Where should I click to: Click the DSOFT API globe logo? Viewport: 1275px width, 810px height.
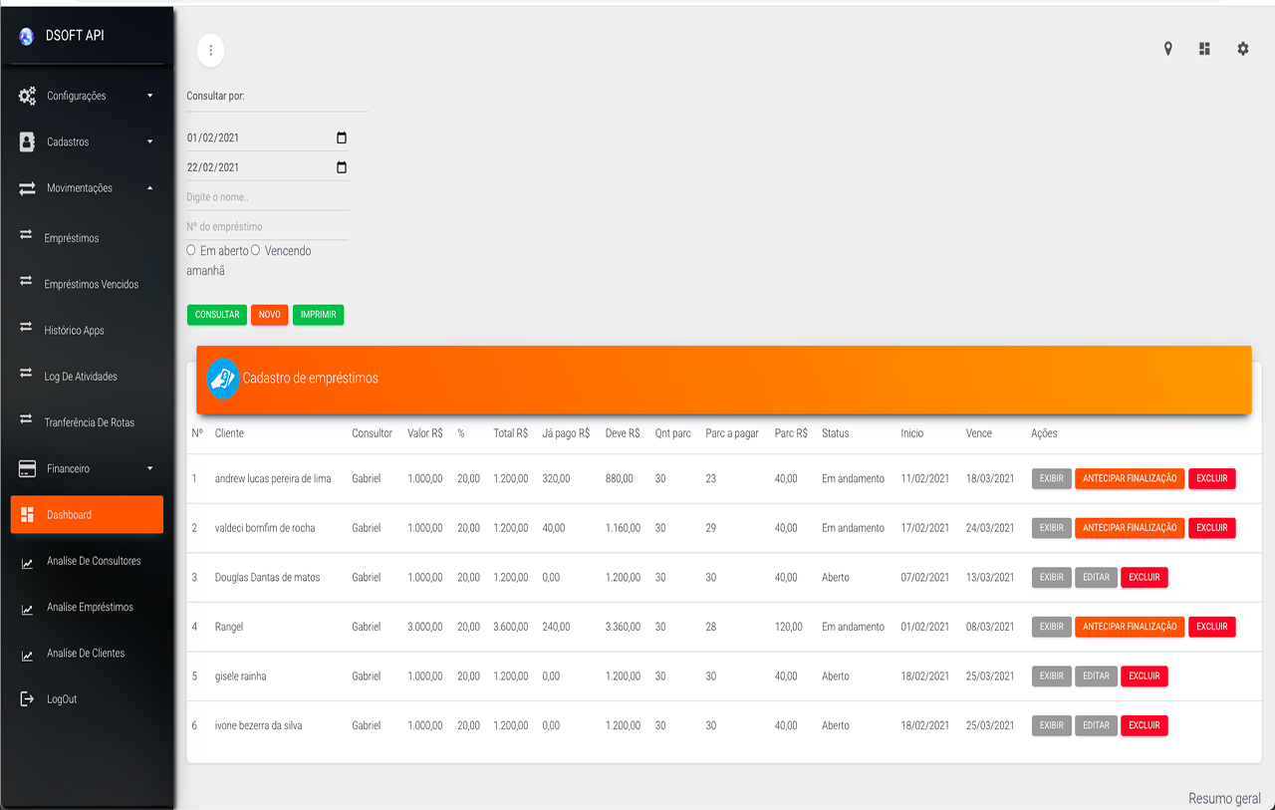27,36
